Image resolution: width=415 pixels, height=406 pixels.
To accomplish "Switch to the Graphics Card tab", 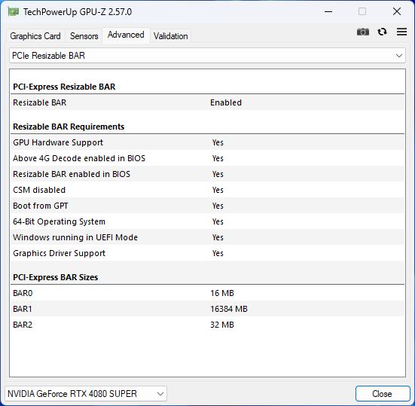I will tap(35, 35).
